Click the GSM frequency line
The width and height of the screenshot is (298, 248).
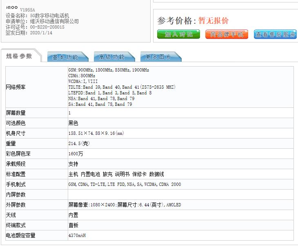click(x=109, y=70)
